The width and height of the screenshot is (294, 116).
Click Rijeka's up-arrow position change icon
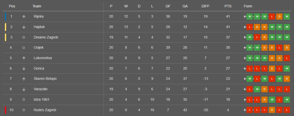(24, 17)
